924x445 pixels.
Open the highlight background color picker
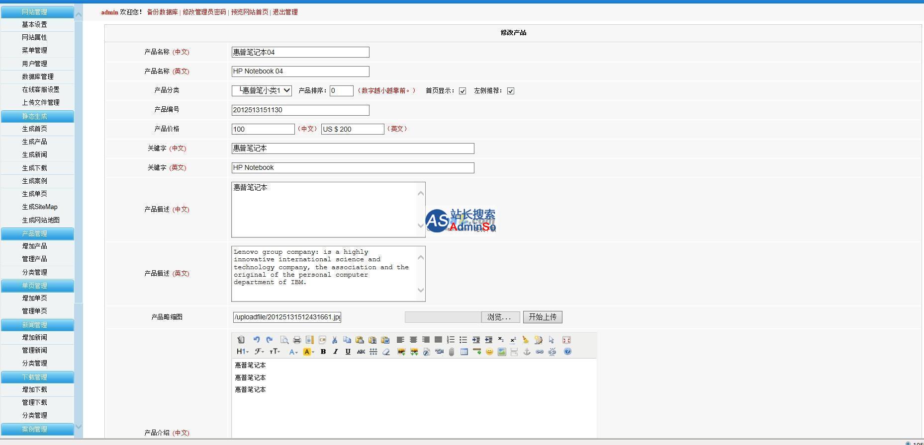click(x=309, y=352)
